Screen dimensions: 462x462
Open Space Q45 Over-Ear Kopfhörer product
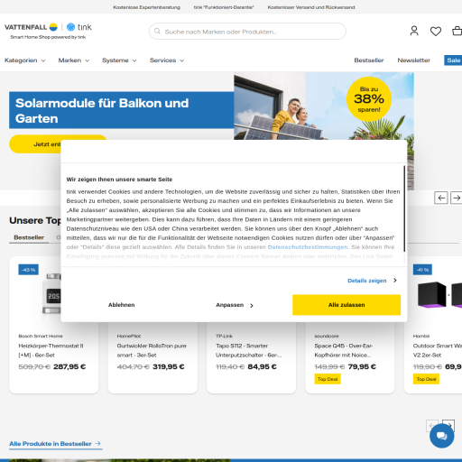coord(344,350)
